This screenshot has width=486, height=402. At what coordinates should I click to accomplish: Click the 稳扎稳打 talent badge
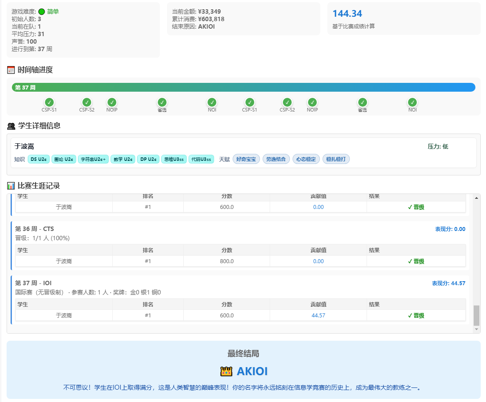(336, 159)
